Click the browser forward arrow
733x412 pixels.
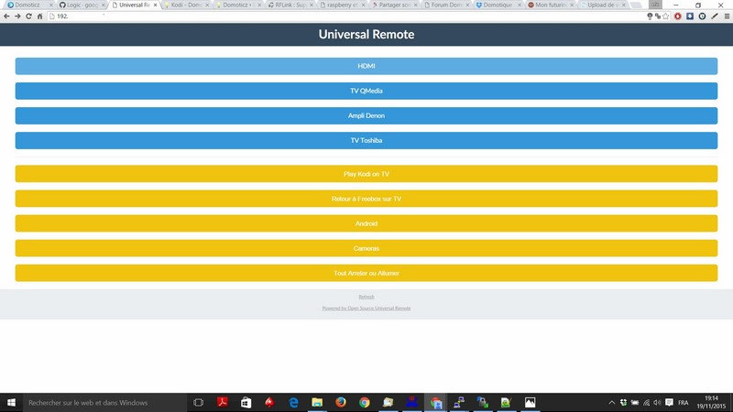click(x=17, y=16)
